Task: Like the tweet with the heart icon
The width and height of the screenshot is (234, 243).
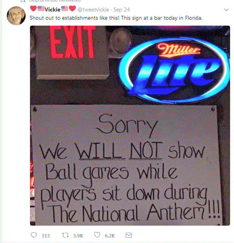Action: click(97, 235)
